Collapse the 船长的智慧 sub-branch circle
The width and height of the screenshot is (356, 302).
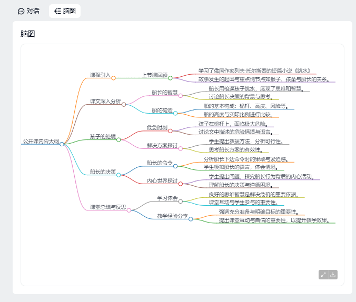pyautogui.click(x=181, y=95)
